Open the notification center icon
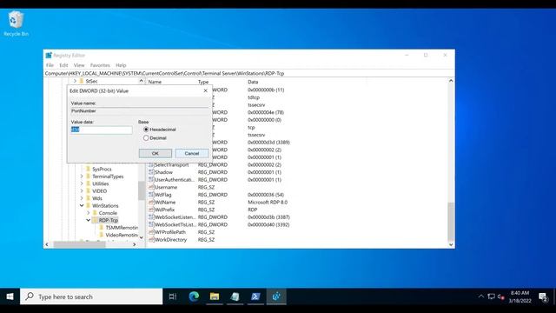556x313 pixels. coord(543,296)
